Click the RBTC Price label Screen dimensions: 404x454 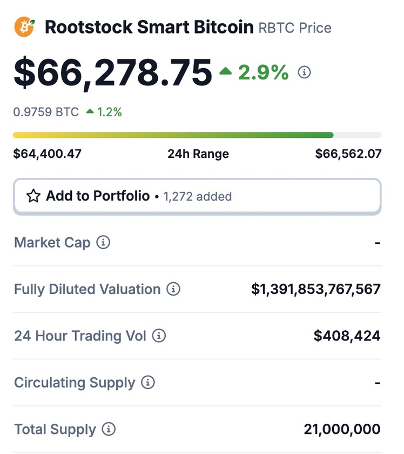tap(295, 28)
